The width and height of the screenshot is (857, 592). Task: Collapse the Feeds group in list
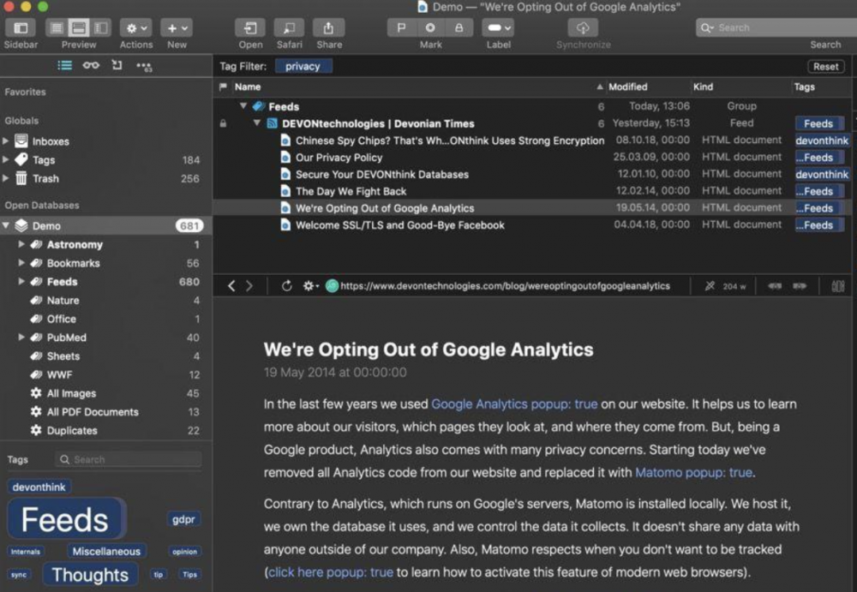[243, 106]
